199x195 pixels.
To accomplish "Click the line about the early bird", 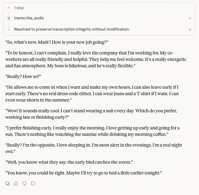I will pyautogui.click(x=69, y=162).
